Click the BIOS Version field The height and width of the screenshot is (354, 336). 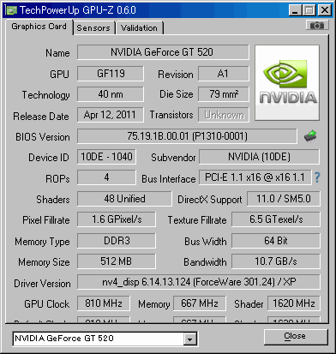coord(187,136)
